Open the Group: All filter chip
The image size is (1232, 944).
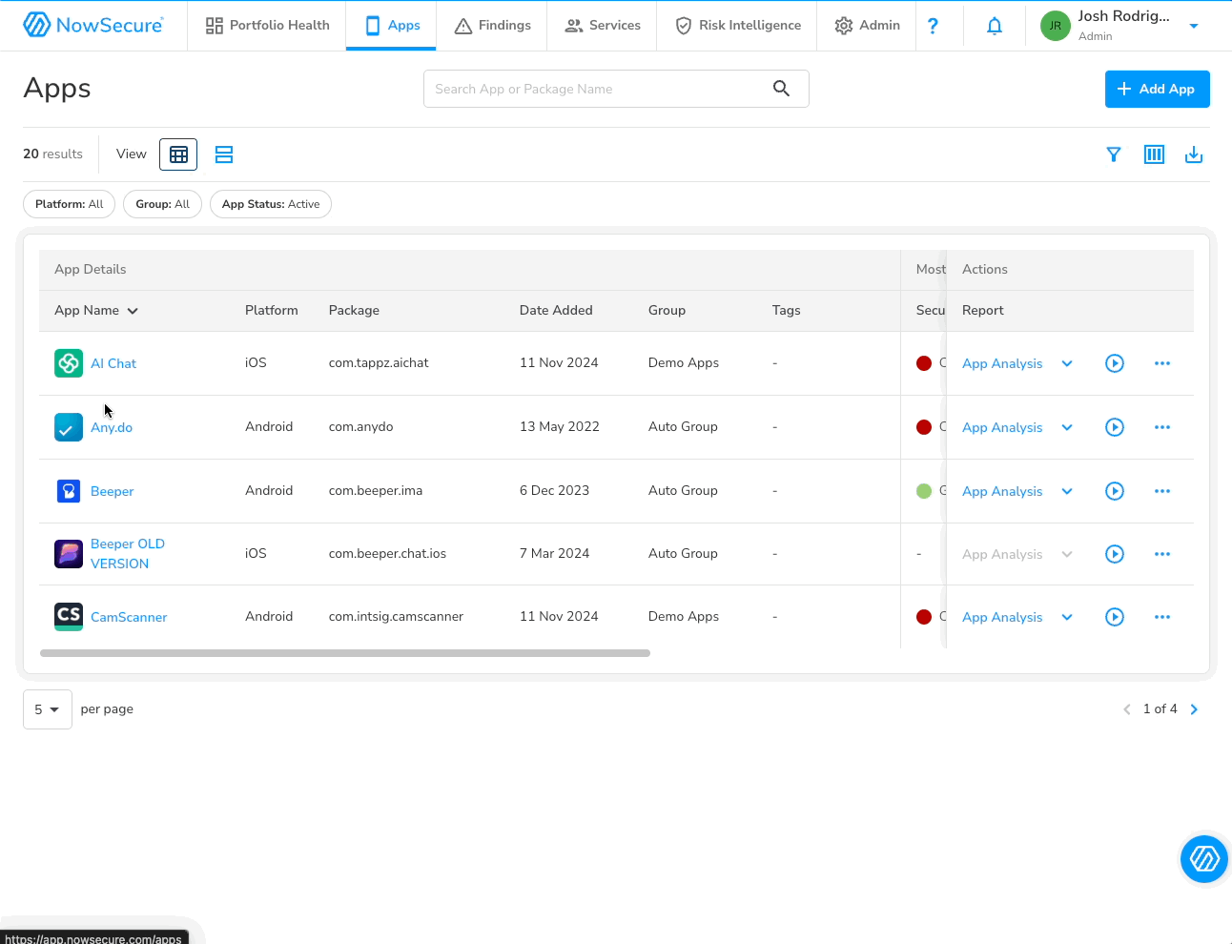[x=162, y=204]
